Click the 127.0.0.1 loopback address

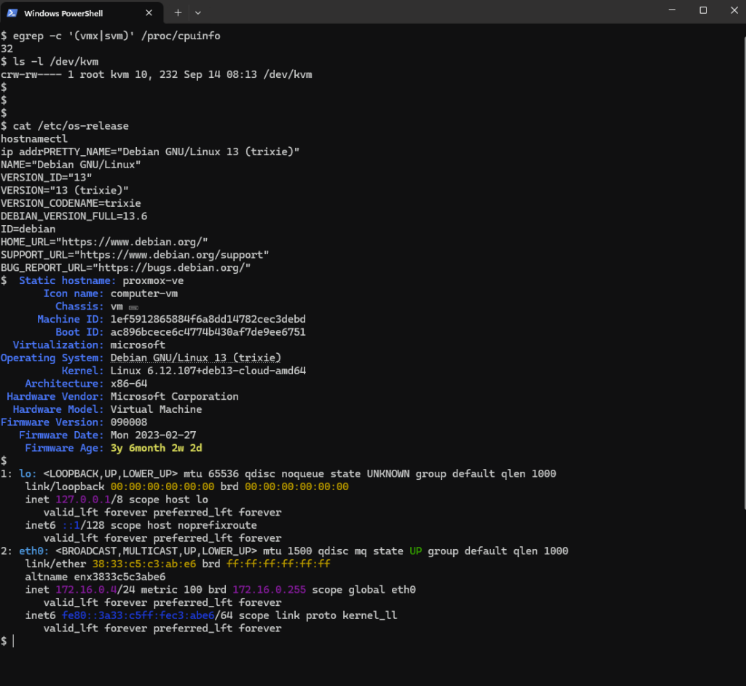(83, 500)
